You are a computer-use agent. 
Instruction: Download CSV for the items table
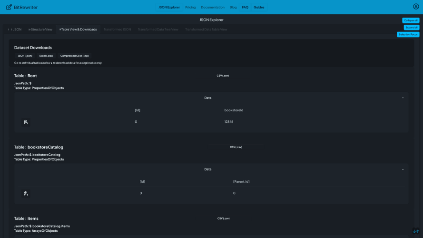223,218
